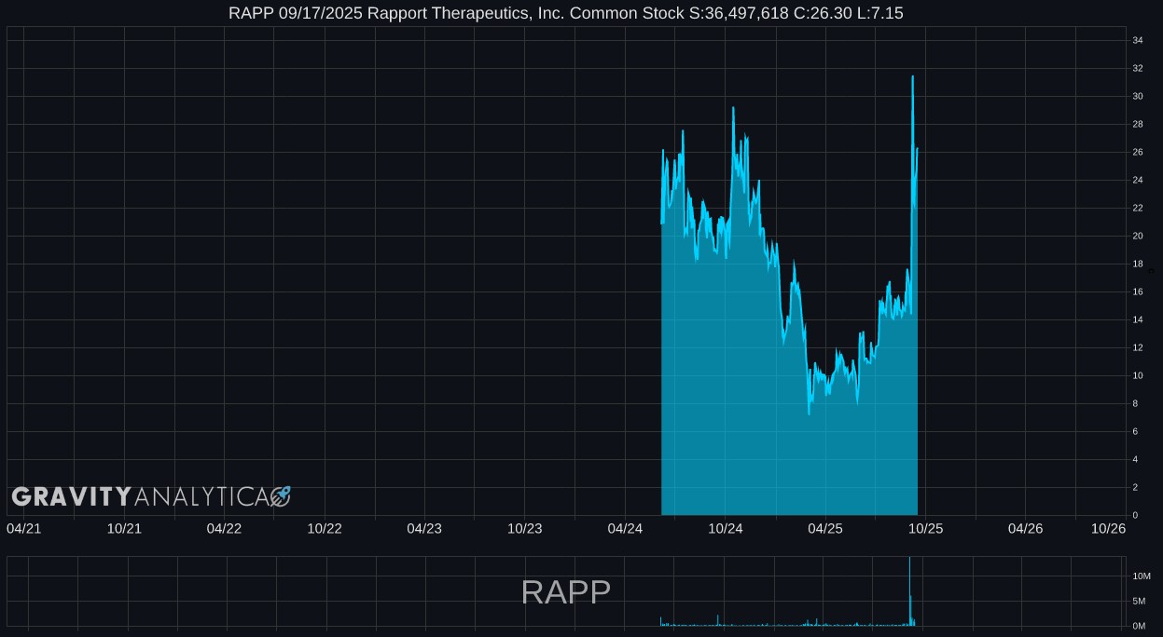Click the 34 price axis label

tap(1138, 40)
